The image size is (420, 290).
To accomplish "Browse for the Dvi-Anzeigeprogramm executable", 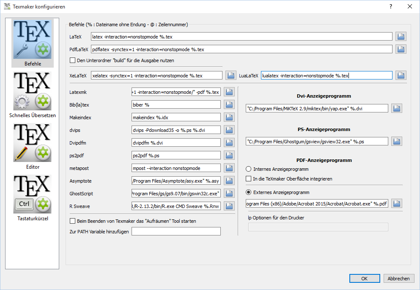I will [396, 109].
